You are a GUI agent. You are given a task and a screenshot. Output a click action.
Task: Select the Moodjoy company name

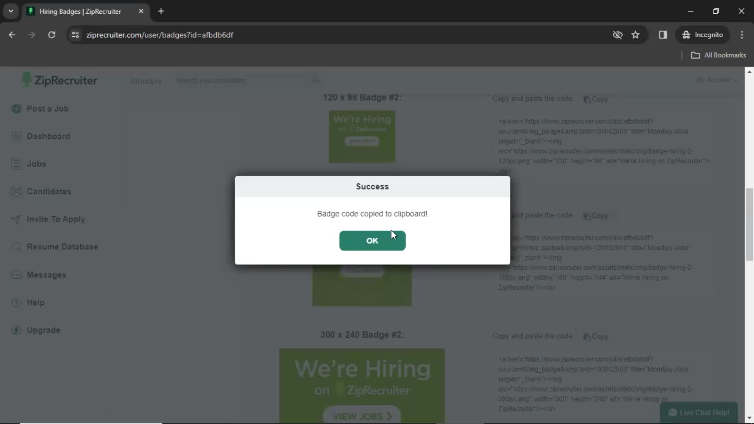point(146,81)
